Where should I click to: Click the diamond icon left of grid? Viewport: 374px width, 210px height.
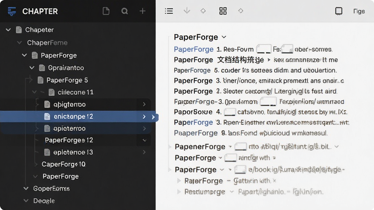click(x=203, y=11)
